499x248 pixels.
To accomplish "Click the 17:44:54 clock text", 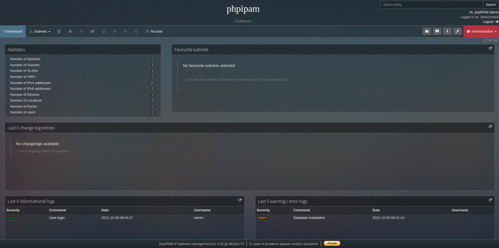I will tap(490, 40).
